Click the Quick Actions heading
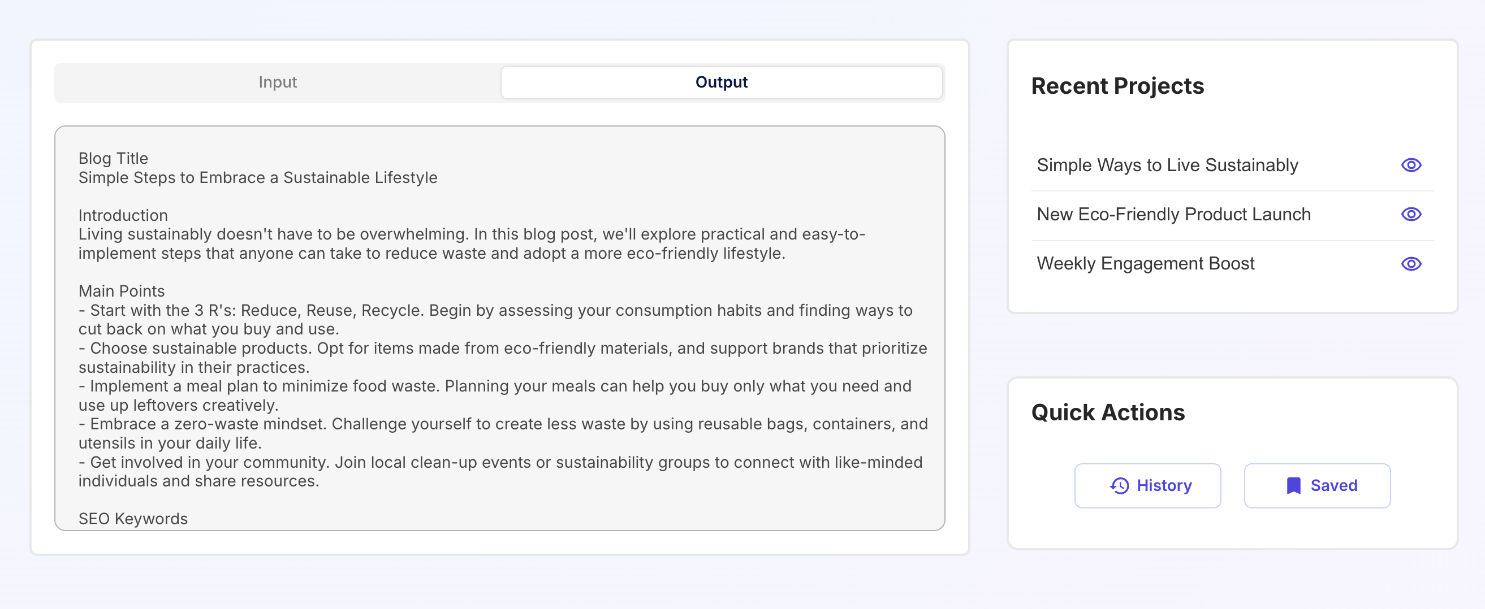1485x609 pixels. [1107, 412]
